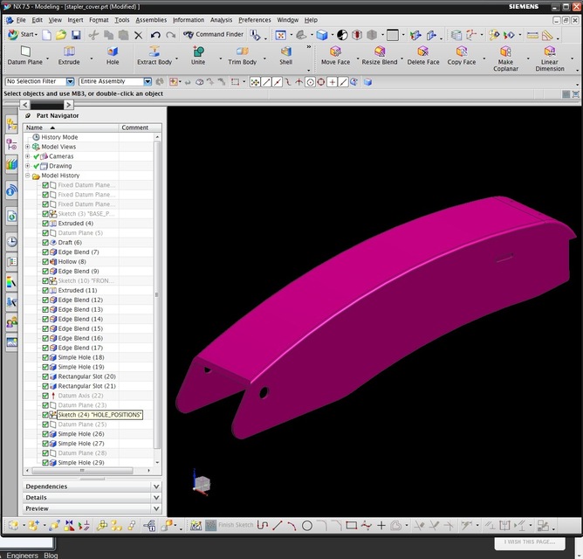This screenshot has width=583, height=559.
Task: Click the Command Finder button
Action: click(x=214, y=35)
